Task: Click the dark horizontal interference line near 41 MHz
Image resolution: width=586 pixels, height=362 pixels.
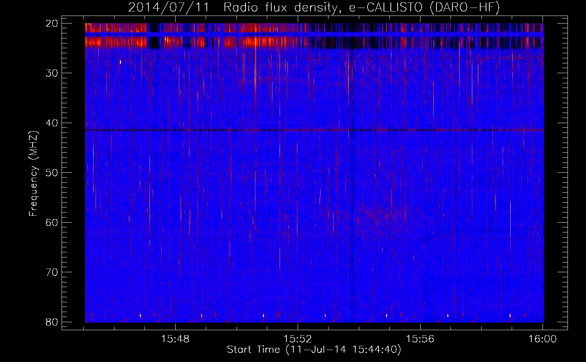Action: click(x=314, y=130)
